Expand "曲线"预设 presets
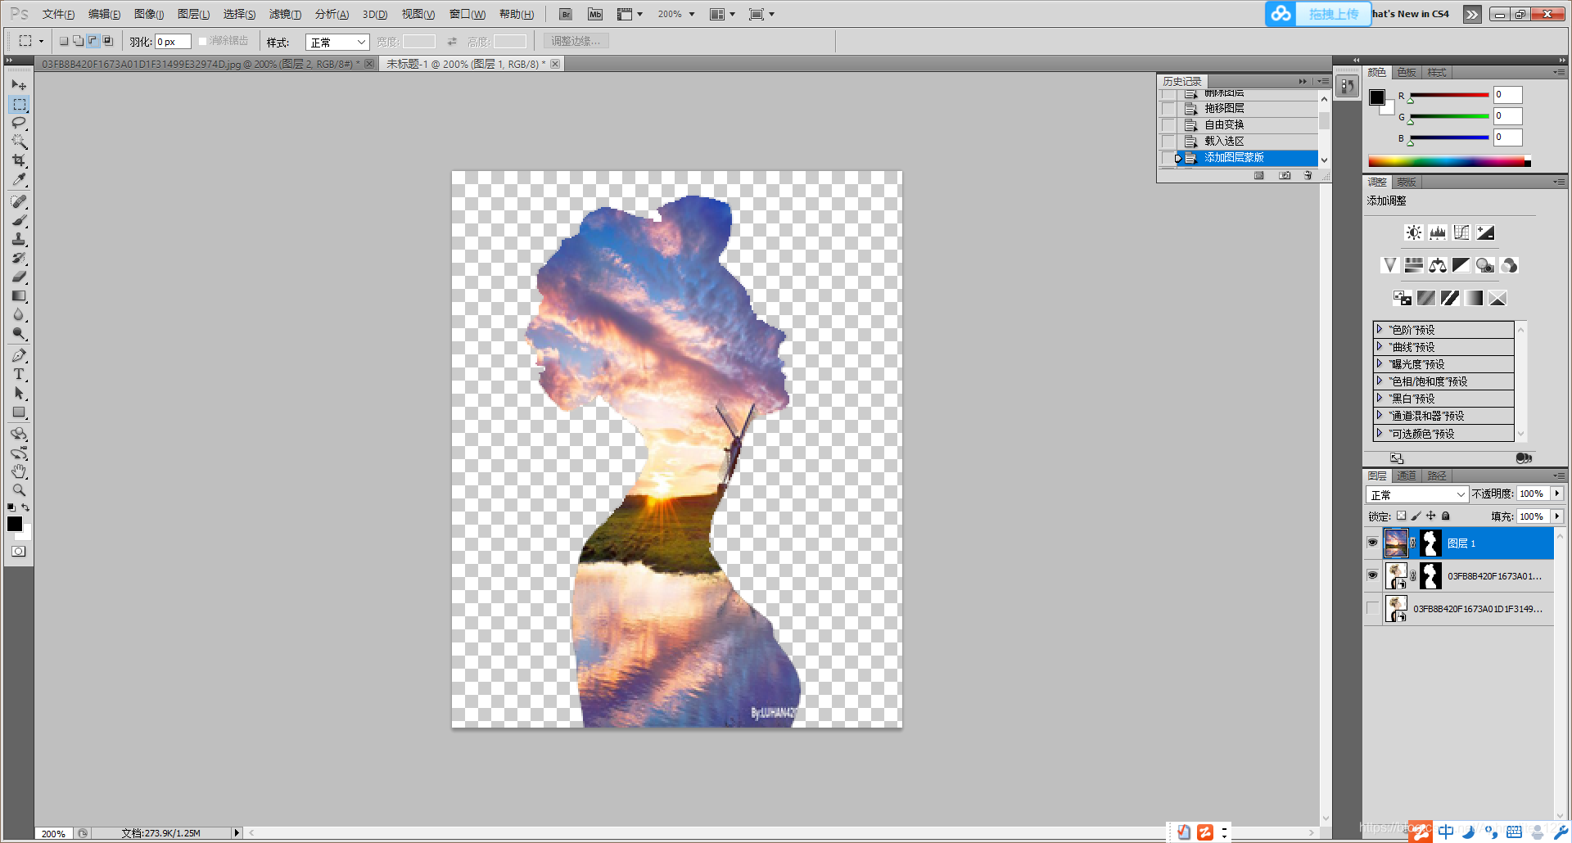The width and height of the screenshot is (1572, 843). (x=1379, y=346)
